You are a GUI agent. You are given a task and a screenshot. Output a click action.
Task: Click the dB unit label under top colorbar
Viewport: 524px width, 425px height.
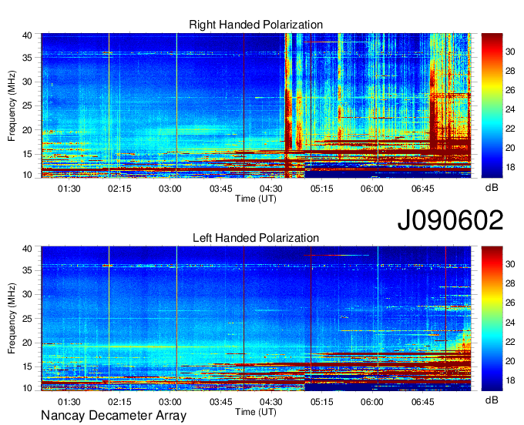click(492, 188)
